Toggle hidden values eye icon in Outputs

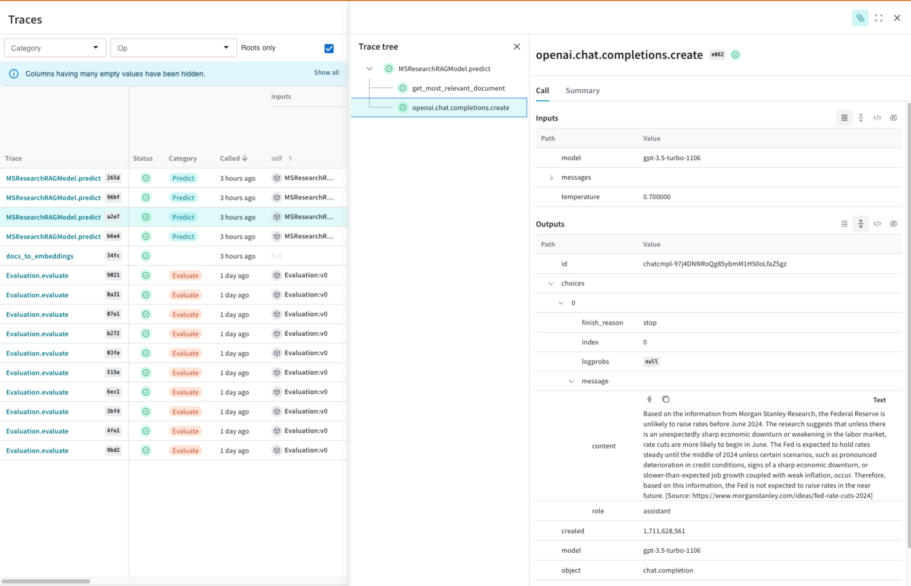tap(893, 224)
